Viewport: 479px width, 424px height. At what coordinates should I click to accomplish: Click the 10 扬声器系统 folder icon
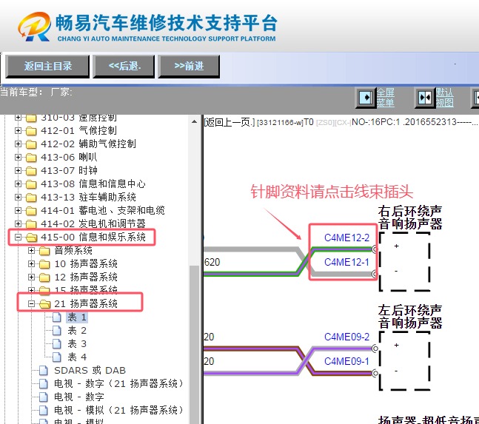(x=44, y=264)
